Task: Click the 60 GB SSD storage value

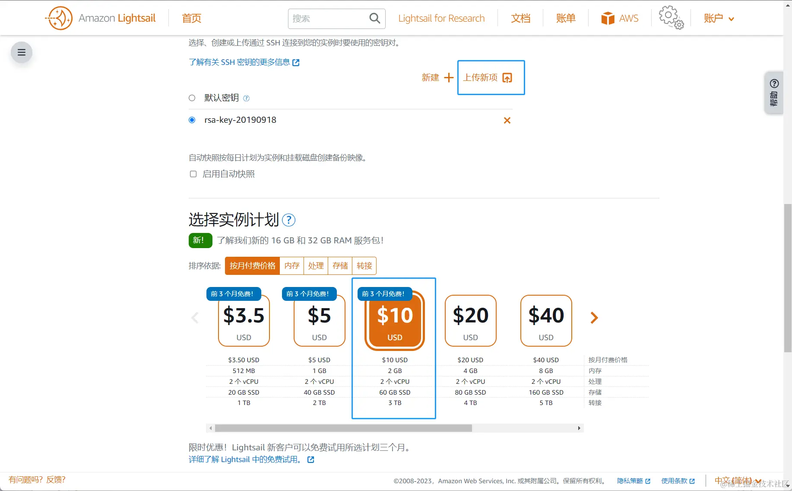Action: point(395,392)
